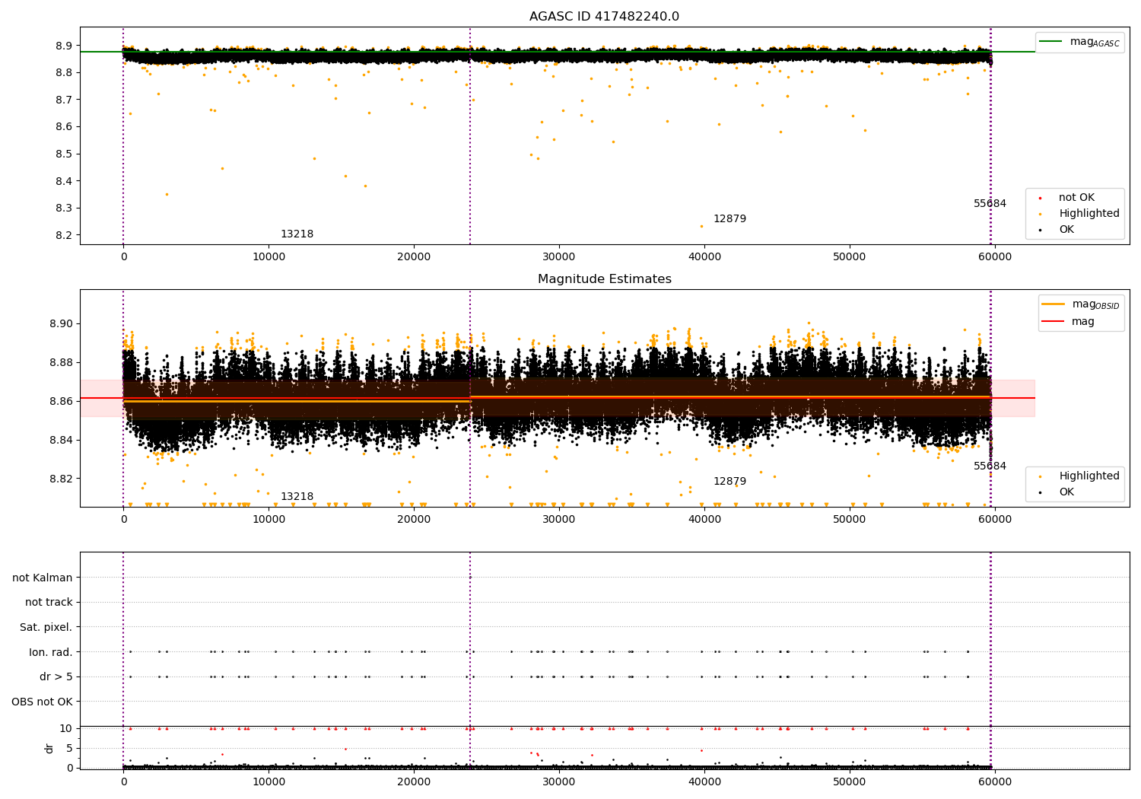
Task: Click the red line sample beside the 'mag' legend entry
Action: [1053, 322]
